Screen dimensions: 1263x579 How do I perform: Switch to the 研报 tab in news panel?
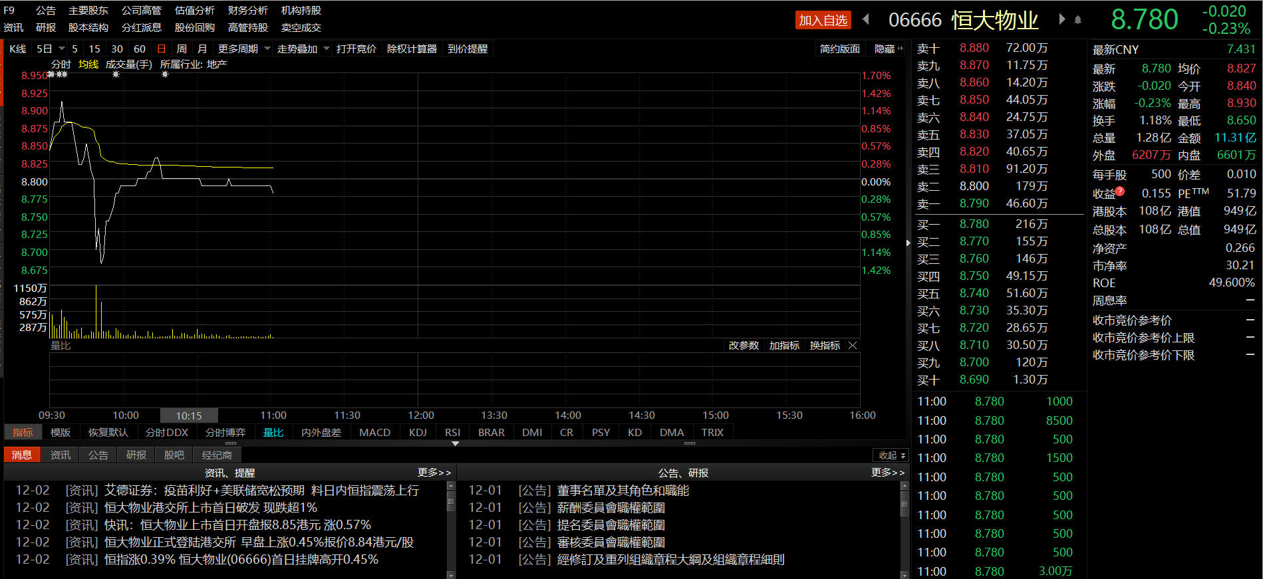[136, 455]
